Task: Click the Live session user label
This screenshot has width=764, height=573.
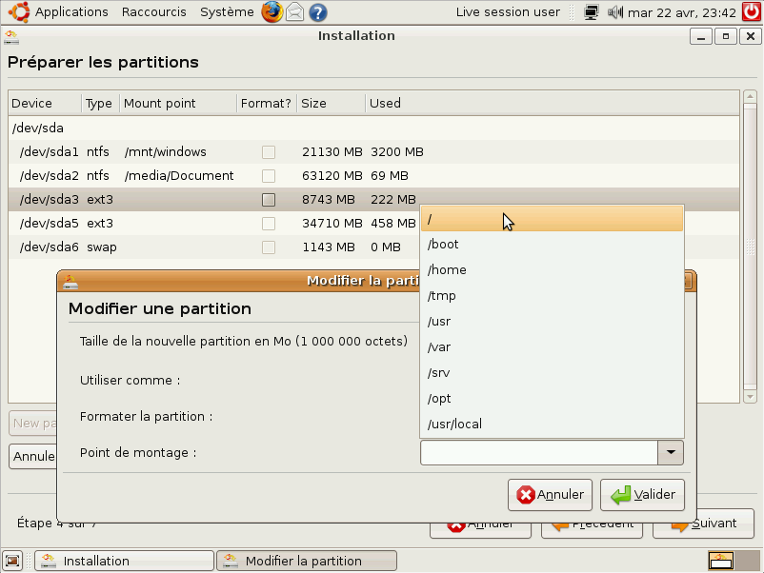Action: 508,12
